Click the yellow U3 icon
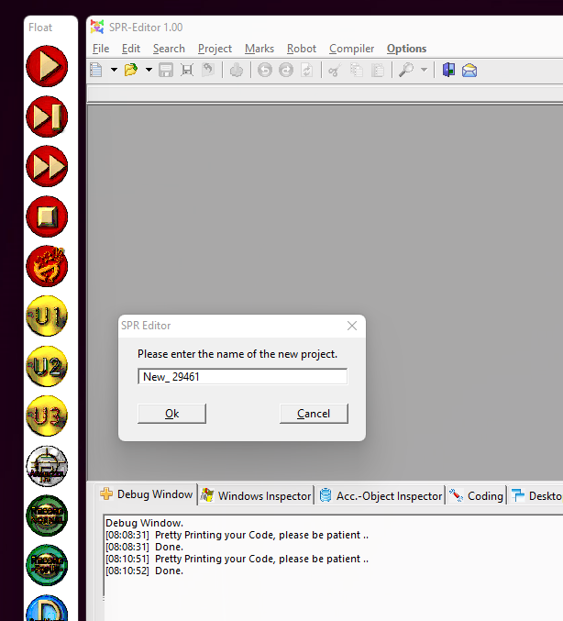The image size is (563, 621). [x=46, y=416]
